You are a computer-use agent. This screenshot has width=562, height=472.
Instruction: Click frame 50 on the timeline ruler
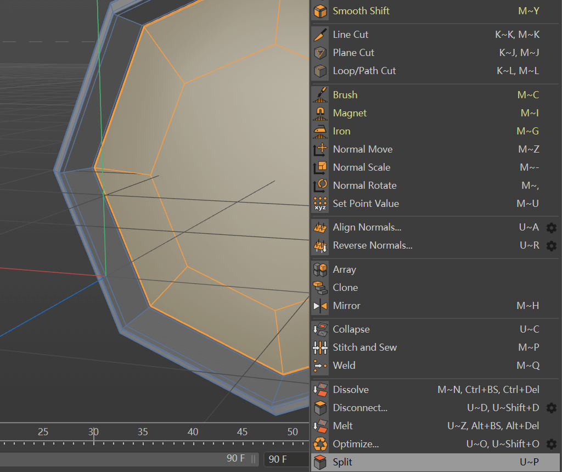point(293,432)
